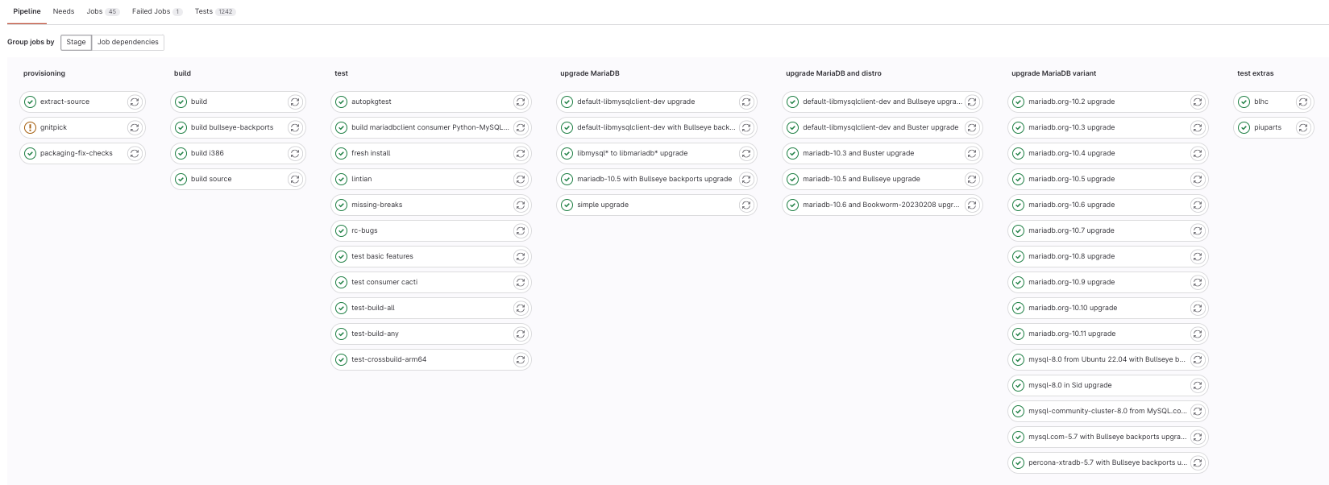Screen dimensions: 1329x485
Task: Retry the extract-source job
Action: point(134,102)
